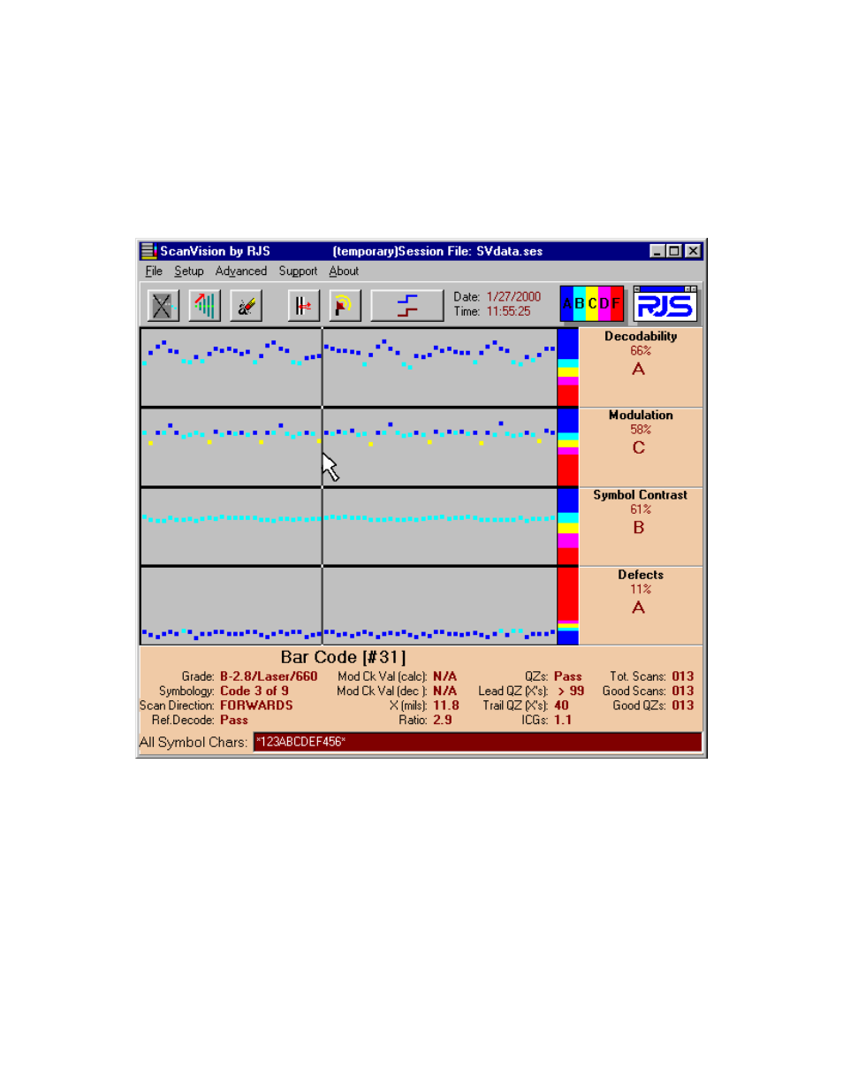Click the time value 11:55:25
The height and width of the screenshot is (1092, 843).
pyautogui.click(x=509, y=311)
